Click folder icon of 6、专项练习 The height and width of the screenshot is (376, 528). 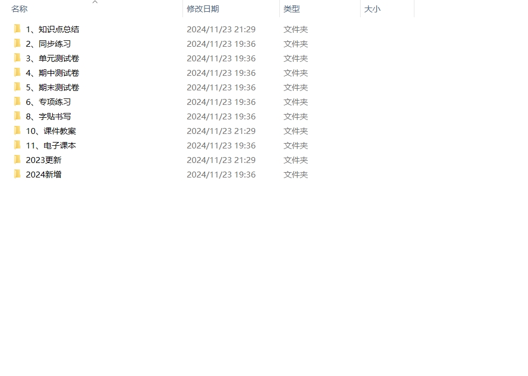tap(17, 101)
